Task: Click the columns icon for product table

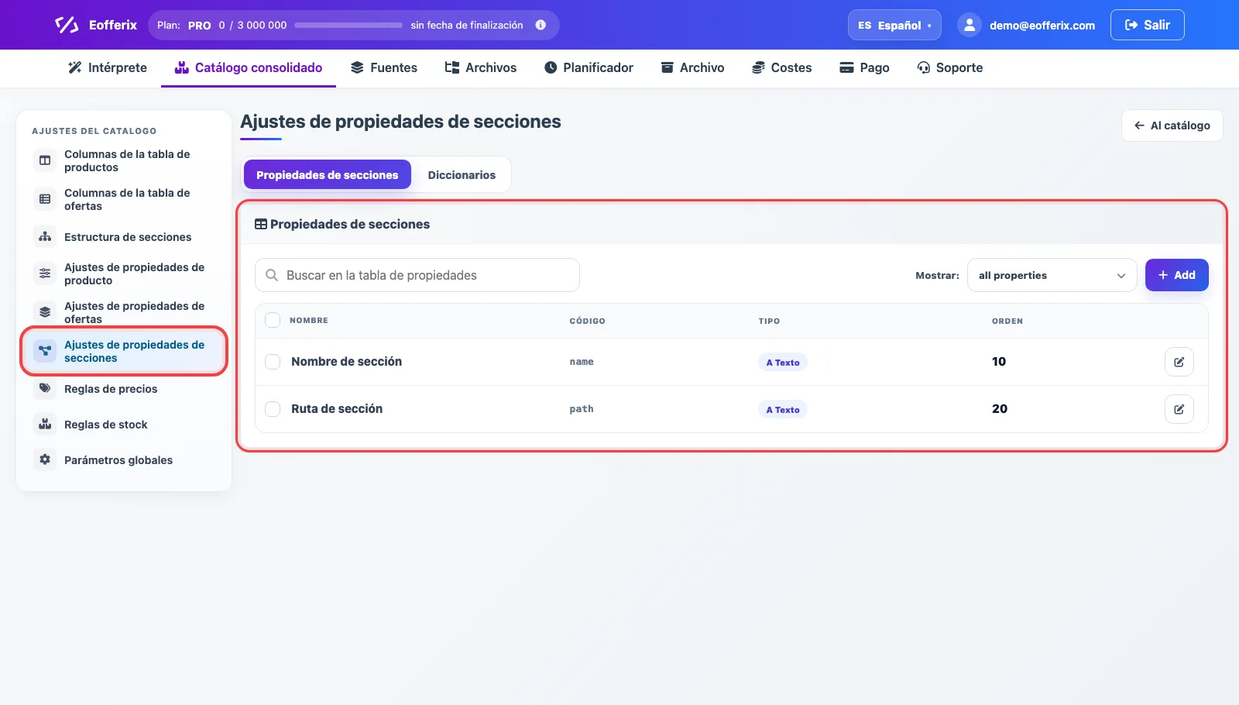Action: coord(45,160)
